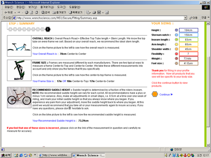The width and height of the screenshot is (211, 158).
Task: Click the vertical scrollbar thumb
Action: click(208, 92)
